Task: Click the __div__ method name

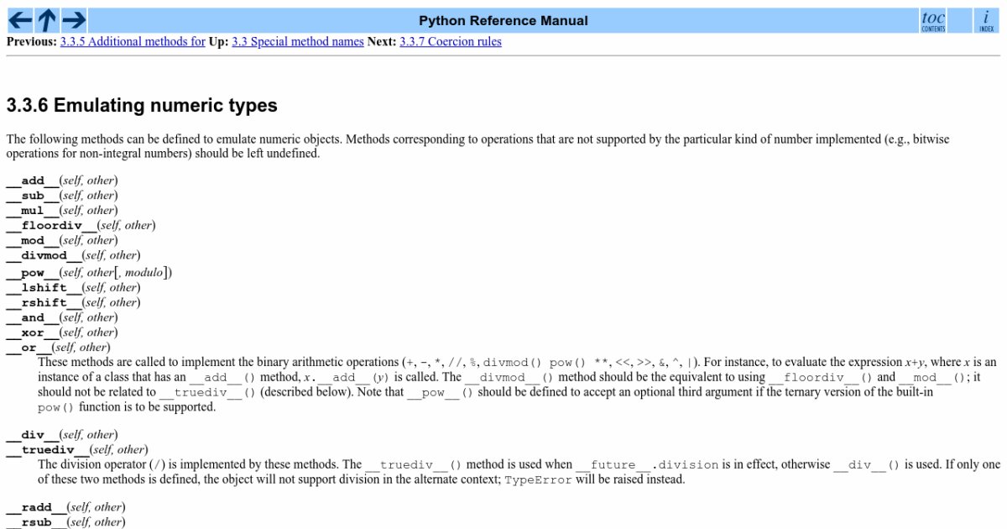Action: click(x=33, y=435)
